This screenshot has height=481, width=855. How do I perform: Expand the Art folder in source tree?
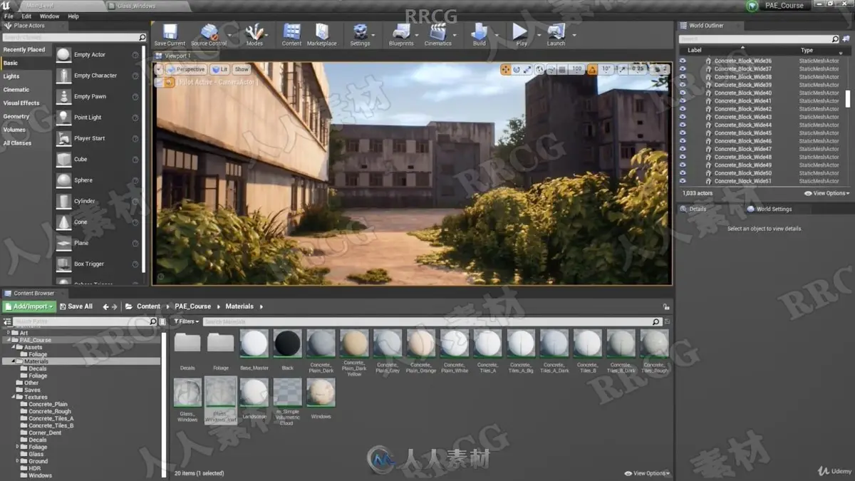tap(9, 333)
